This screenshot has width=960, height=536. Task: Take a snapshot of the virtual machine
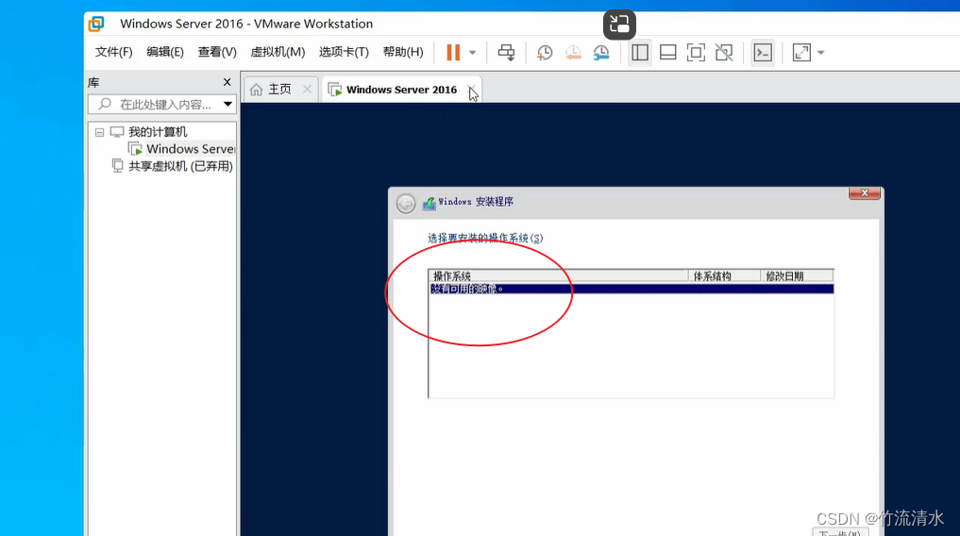(545, 53)
